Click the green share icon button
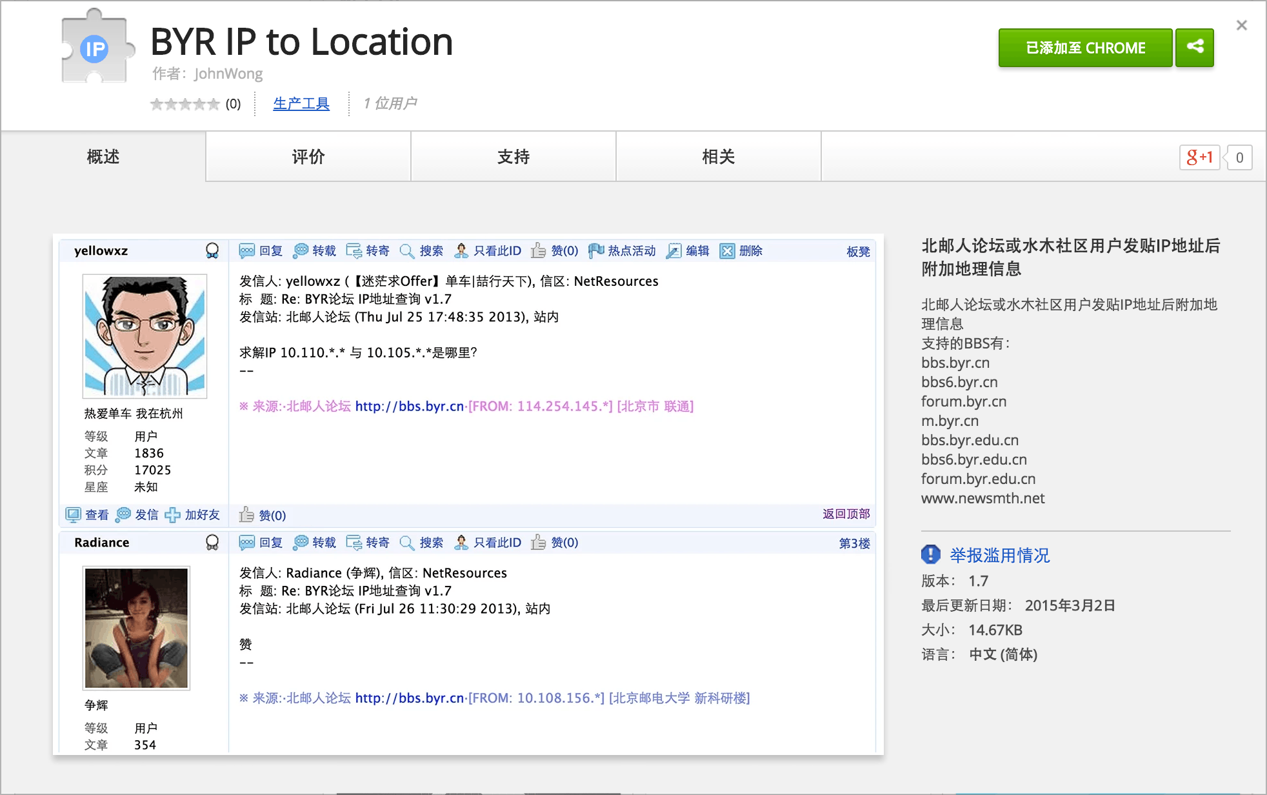1267x795 pixels. [1195, 47]
